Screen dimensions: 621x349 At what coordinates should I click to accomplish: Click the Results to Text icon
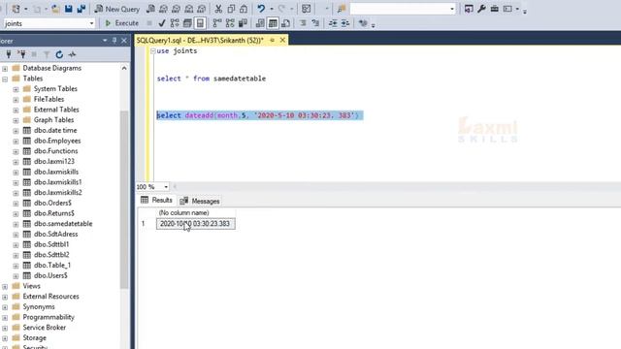(x=260, y=23)
